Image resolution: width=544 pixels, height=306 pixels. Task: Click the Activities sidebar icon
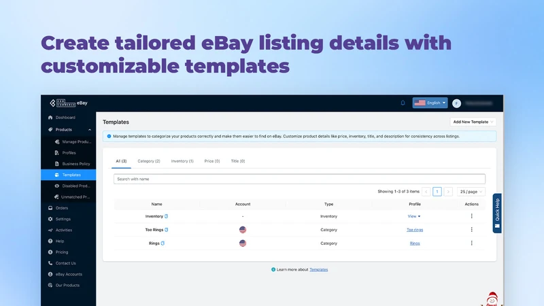pyautogui.click(x=50, y=230)
